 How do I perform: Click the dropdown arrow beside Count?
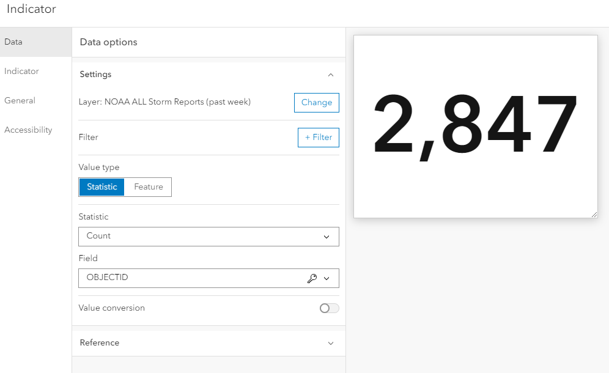(327, 237)
